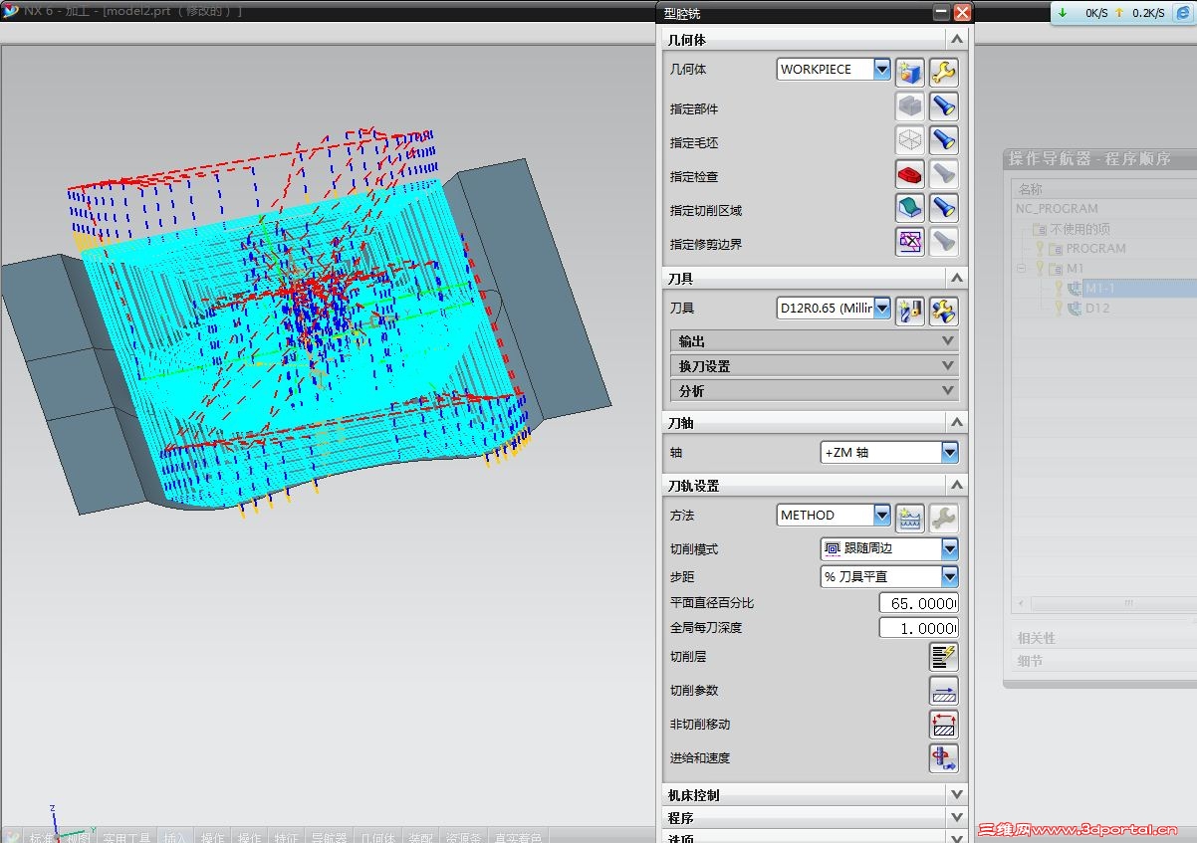Select the M1-1 operation in the navigator
The image size is (1197, 843).
pyautogui.click(x=1099, y=289)
